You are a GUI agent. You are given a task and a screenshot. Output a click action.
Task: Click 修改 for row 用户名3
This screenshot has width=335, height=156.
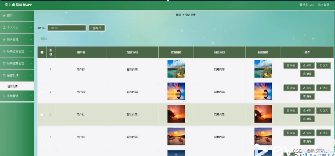307,110
